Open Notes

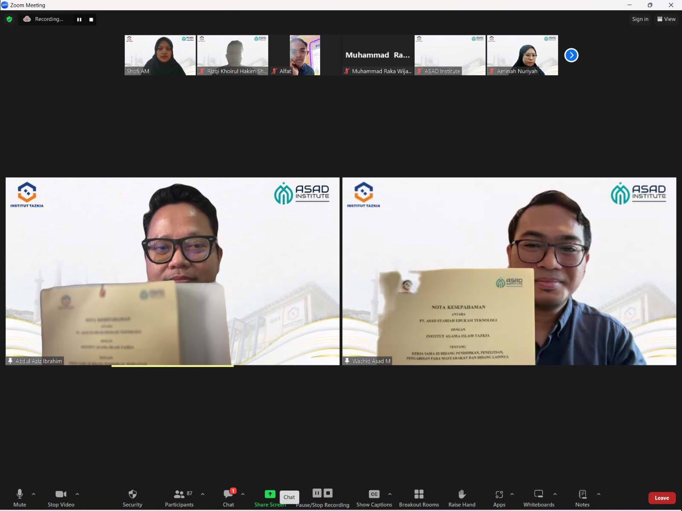[582, 498]
